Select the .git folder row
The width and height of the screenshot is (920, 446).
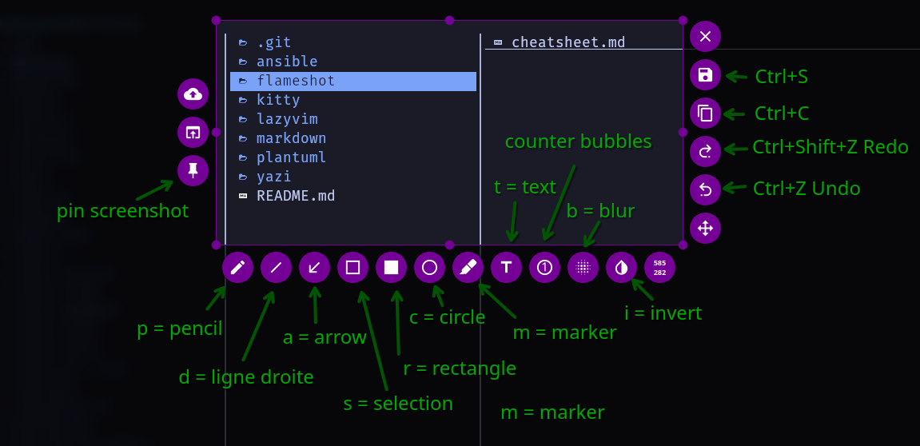click(x=353, y=42)
